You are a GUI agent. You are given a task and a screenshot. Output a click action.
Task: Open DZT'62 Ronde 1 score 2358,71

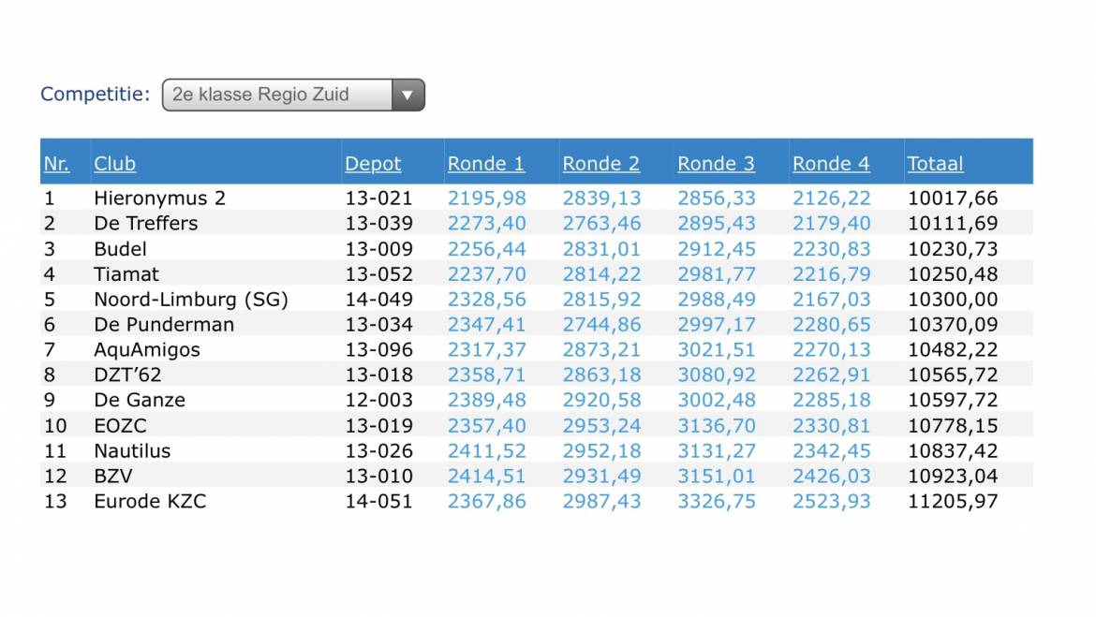point(486,375)
